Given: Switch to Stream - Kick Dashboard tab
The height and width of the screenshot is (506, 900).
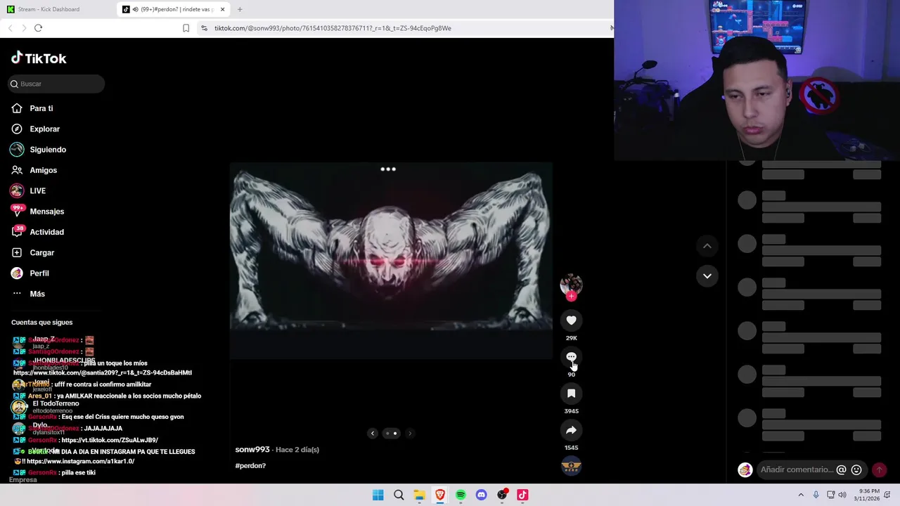Looking at the screenshot, I should pos(56,9).
